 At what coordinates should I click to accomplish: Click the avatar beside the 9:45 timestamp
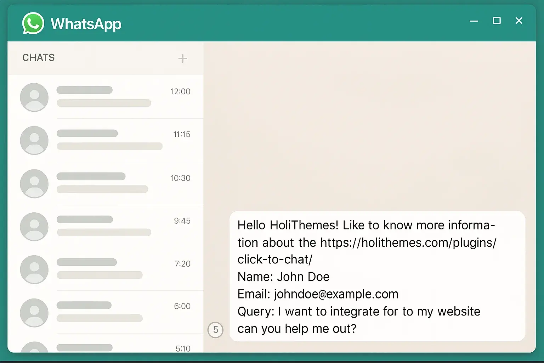[x=34, y=227]
